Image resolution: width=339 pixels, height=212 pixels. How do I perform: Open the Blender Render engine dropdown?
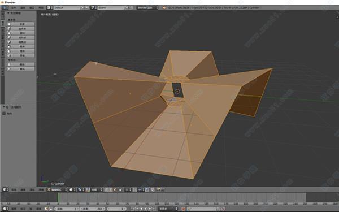[x=147, y=7]
